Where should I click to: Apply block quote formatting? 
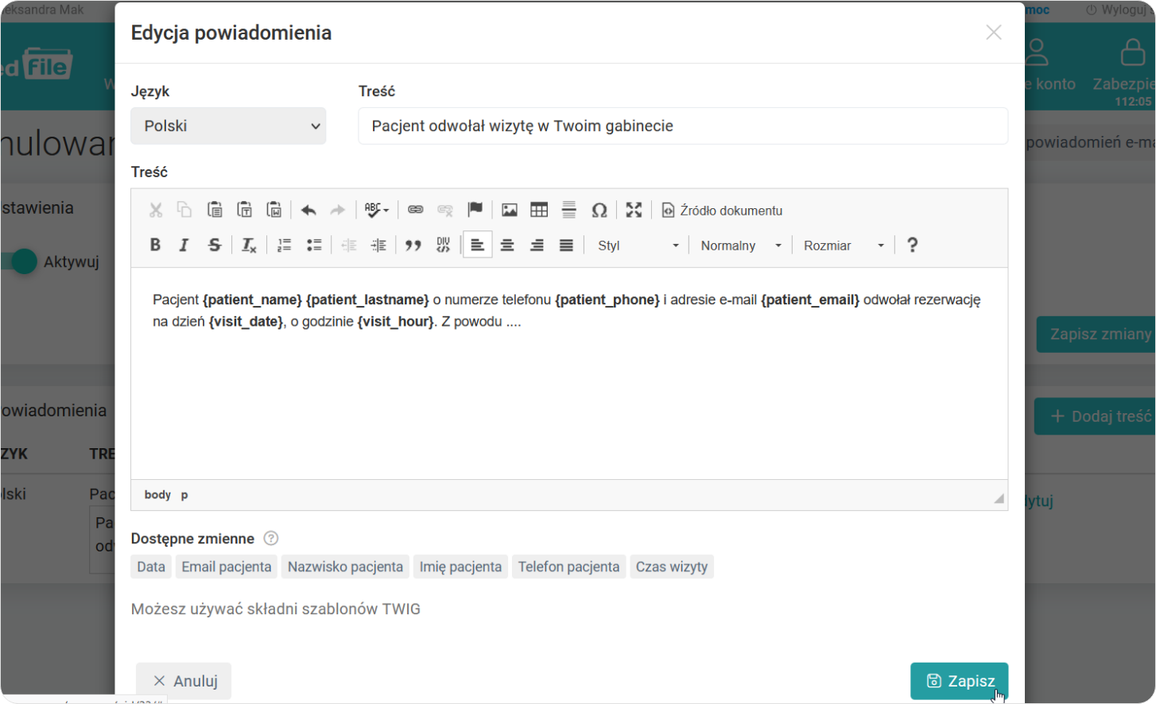(x=413, y=245)
